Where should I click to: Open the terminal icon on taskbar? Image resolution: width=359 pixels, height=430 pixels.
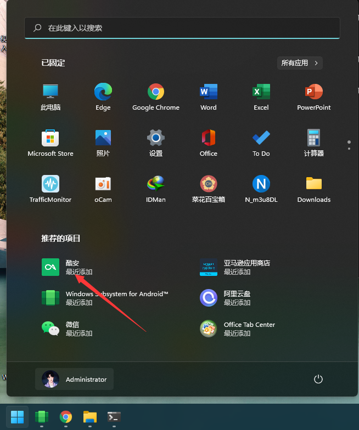pyautogui.click(x=114, y=417)
